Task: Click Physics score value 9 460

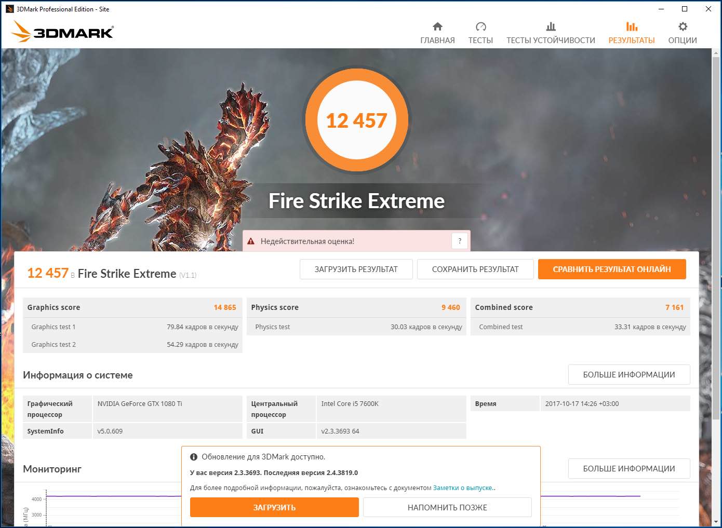Action: click(451, 307)
